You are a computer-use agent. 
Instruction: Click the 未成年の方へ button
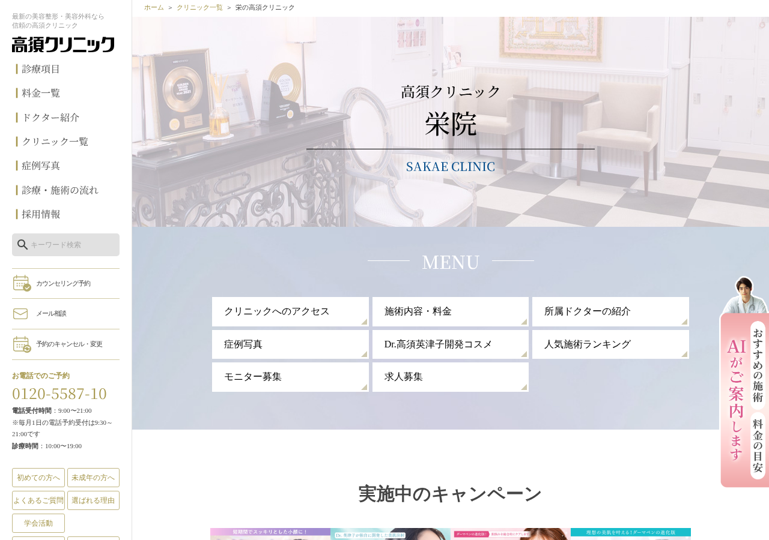coord(93,478)
